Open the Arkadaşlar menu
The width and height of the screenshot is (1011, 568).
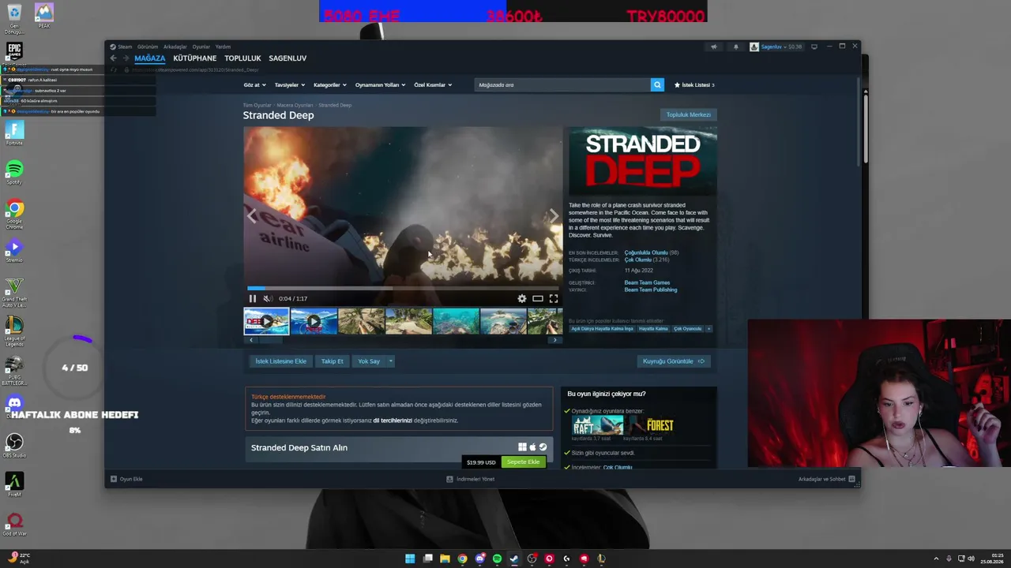coord(175,47)
